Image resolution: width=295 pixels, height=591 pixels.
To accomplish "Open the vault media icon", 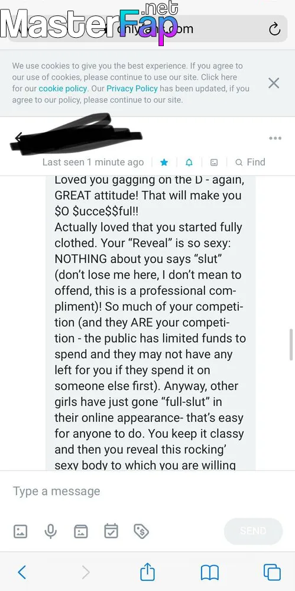I will click(81, 531).
